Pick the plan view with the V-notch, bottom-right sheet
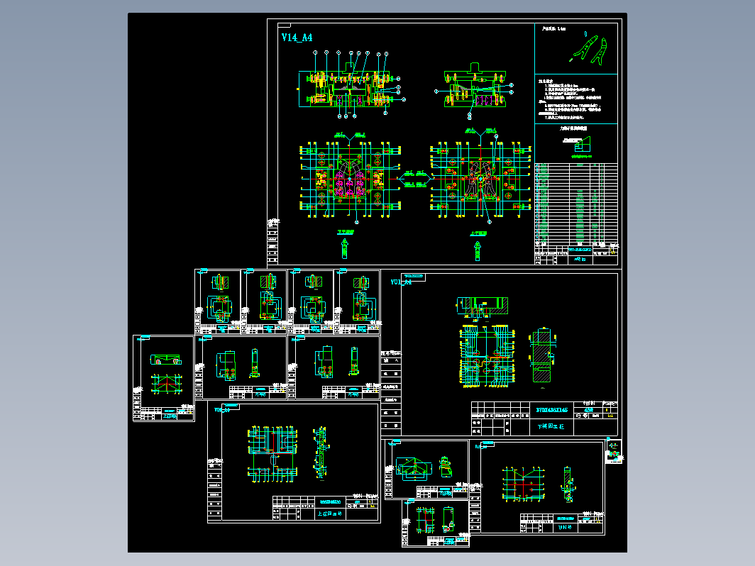Viewport: 755px width, 566px height. click(x=524, y=484)
